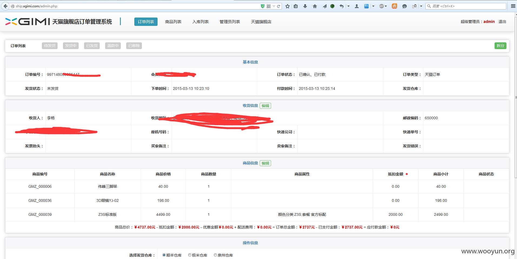Image resolution: width=517 pixels, height=259 pixels.
Task: Click the subtotal cell 2499.00
Action: [441, 214]
